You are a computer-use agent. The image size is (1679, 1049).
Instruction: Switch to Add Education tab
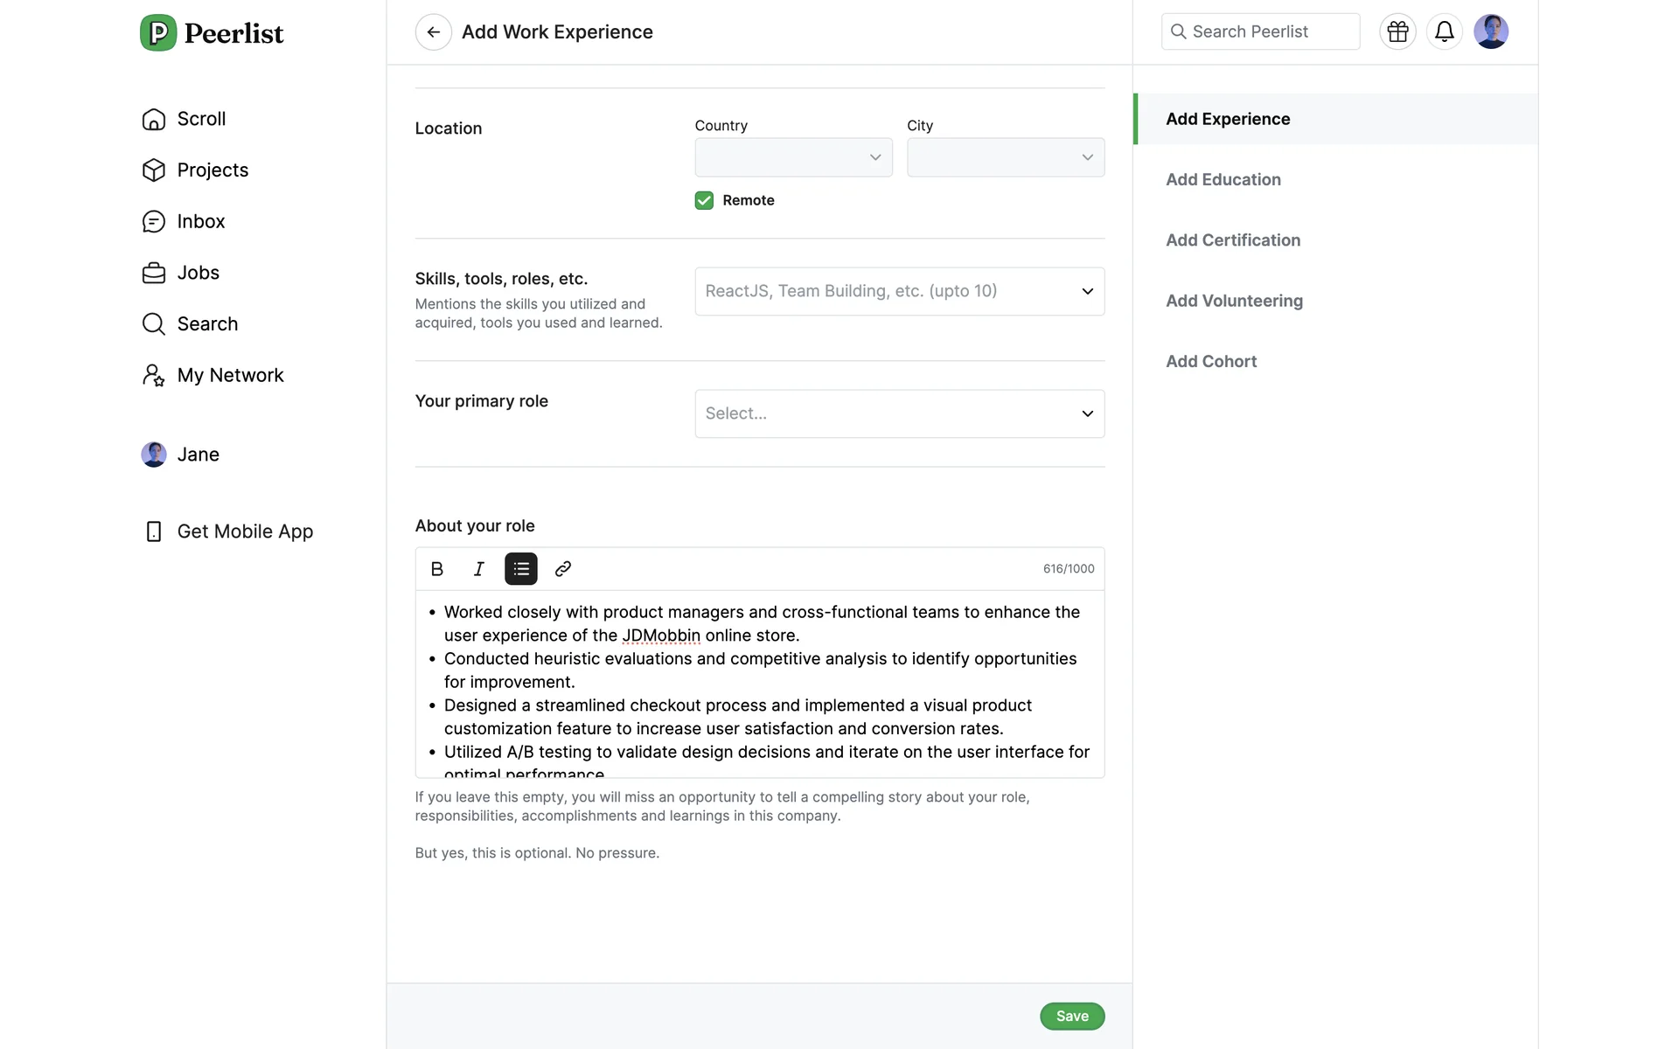(x=1223, y=179)
